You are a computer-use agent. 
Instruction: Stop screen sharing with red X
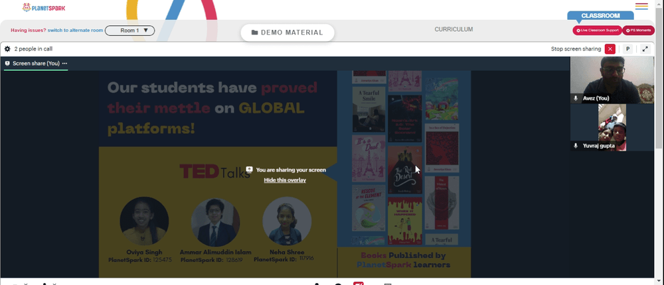click(610, 49)
